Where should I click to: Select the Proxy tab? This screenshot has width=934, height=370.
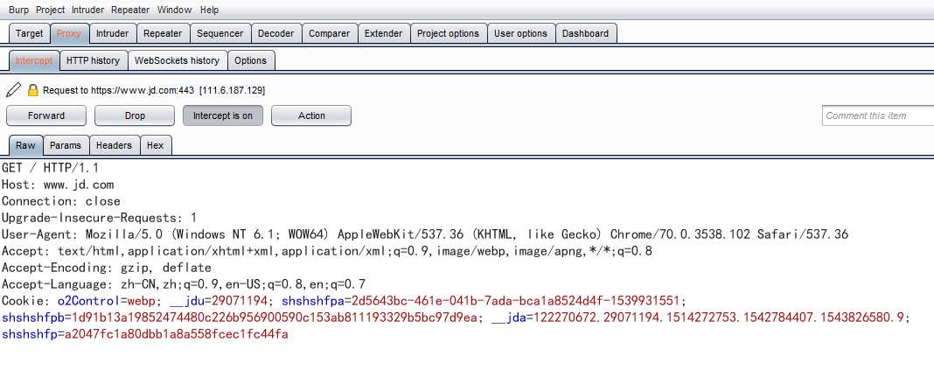coord(69,33)
